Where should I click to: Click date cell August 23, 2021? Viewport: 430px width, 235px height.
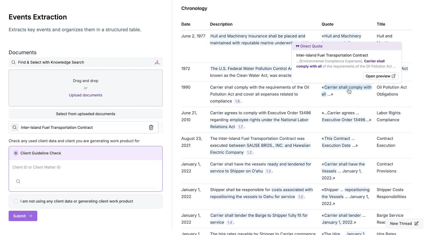[x=192, y=142]
